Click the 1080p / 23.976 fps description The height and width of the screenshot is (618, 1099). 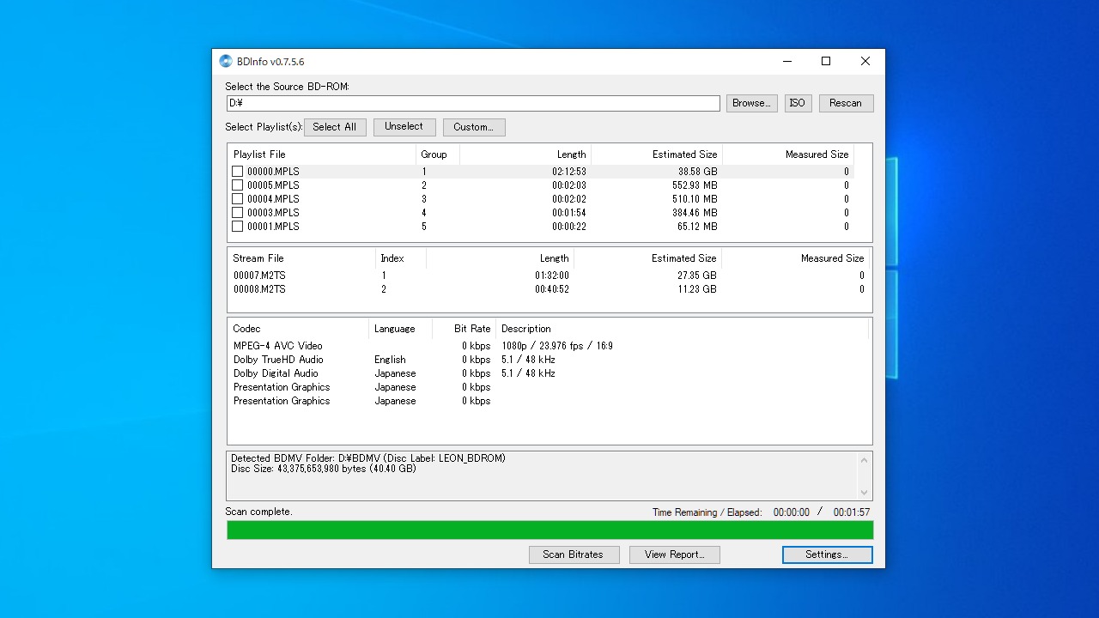tap(557, 346)
